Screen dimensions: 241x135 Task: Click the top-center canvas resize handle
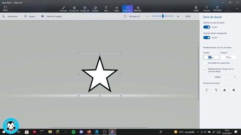click(x=100, y=53)
